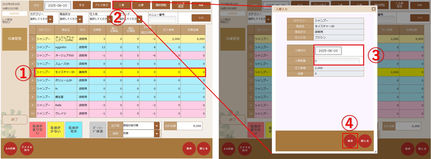Select the 資生堂 product row
Screen dimensions: 431x159
pyautogui.click(x=117, y=97)
